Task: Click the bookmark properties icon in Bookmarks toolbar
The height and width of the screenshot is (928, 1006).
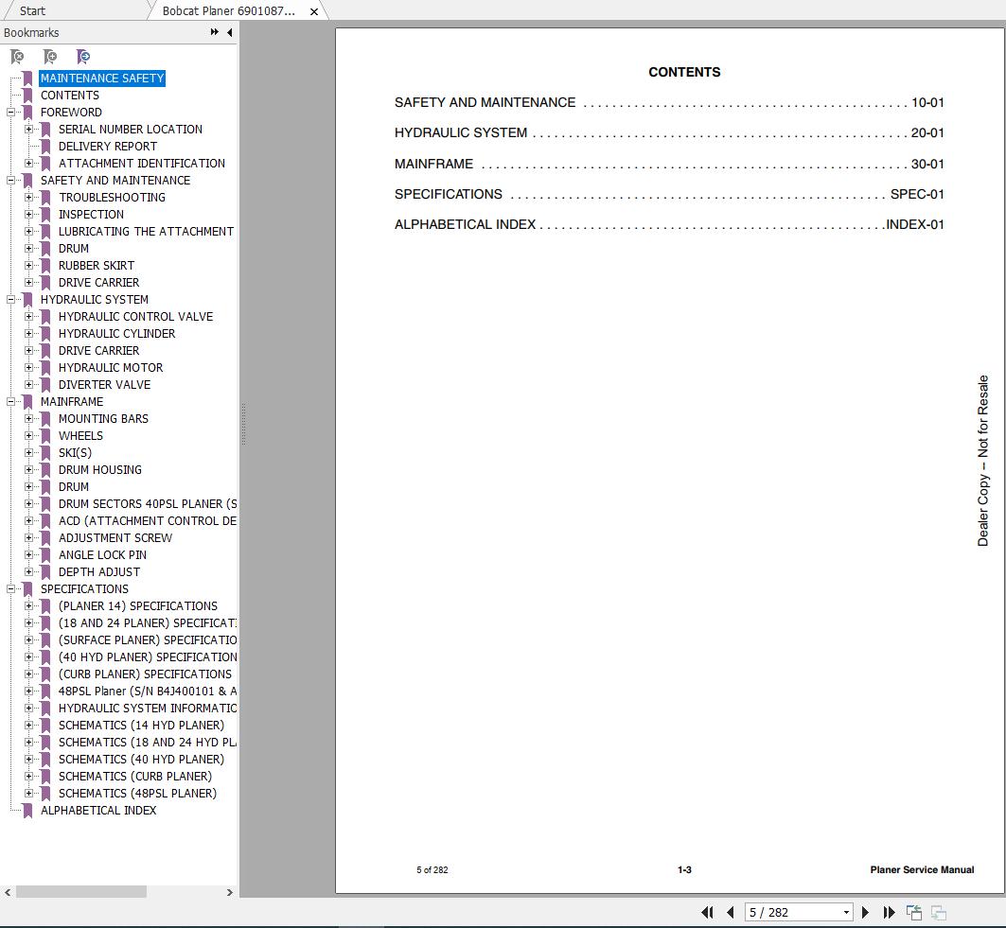Action: (82, 57)
